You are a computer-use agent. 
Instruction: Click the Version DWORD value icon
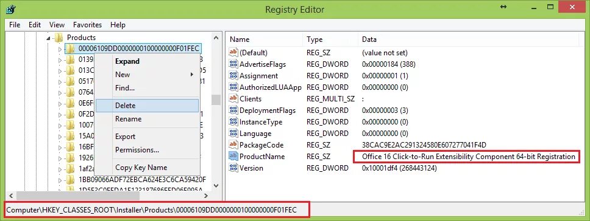233,168
